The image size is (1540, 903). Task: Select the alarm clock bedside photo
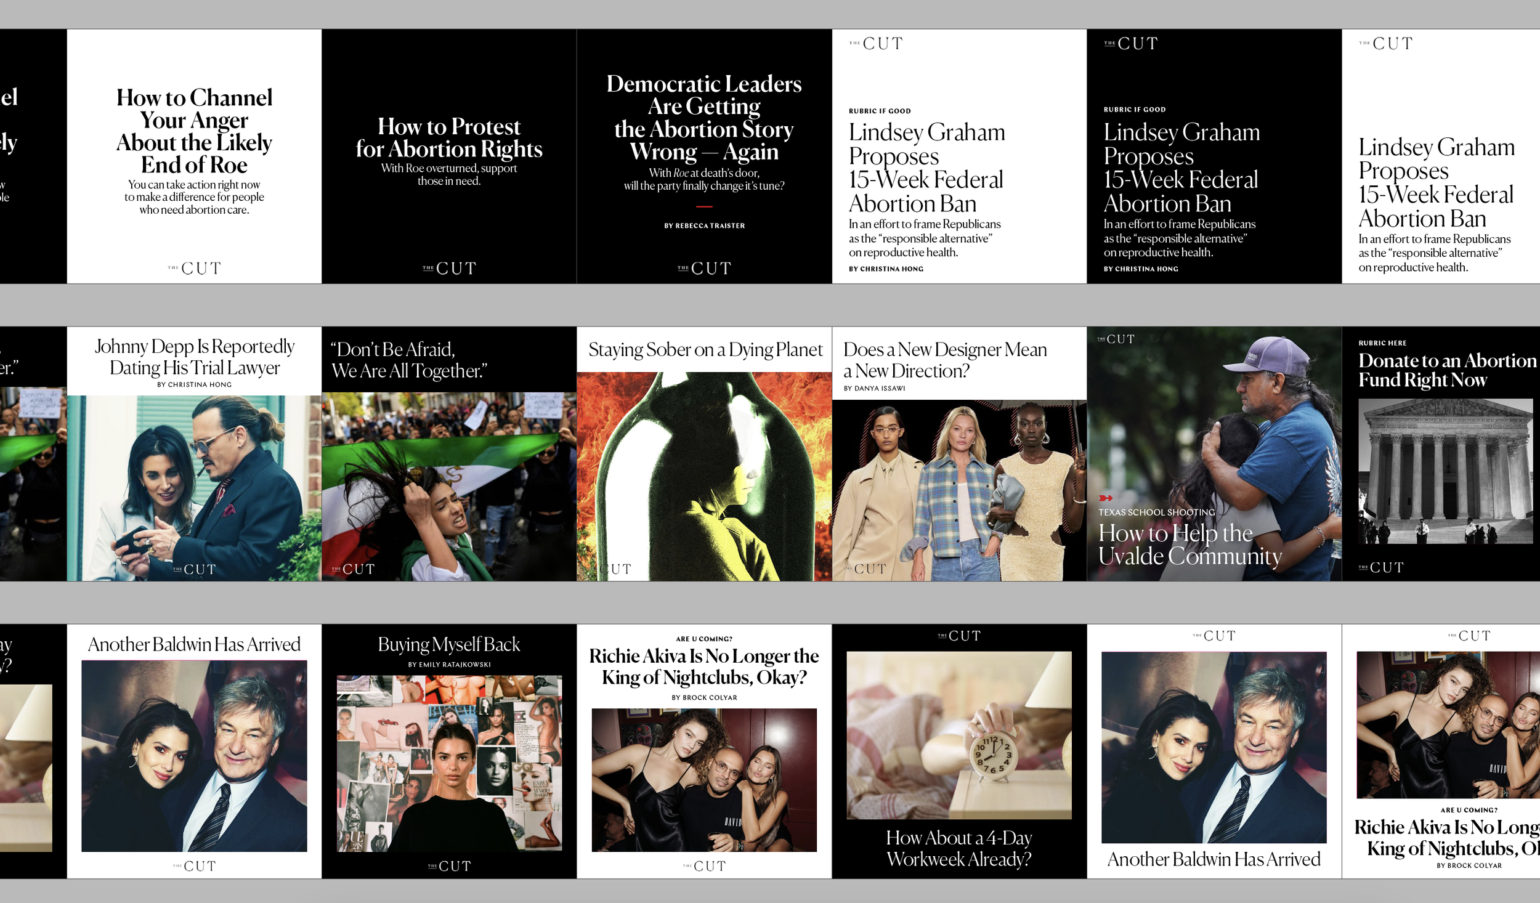tap(959, 735)
